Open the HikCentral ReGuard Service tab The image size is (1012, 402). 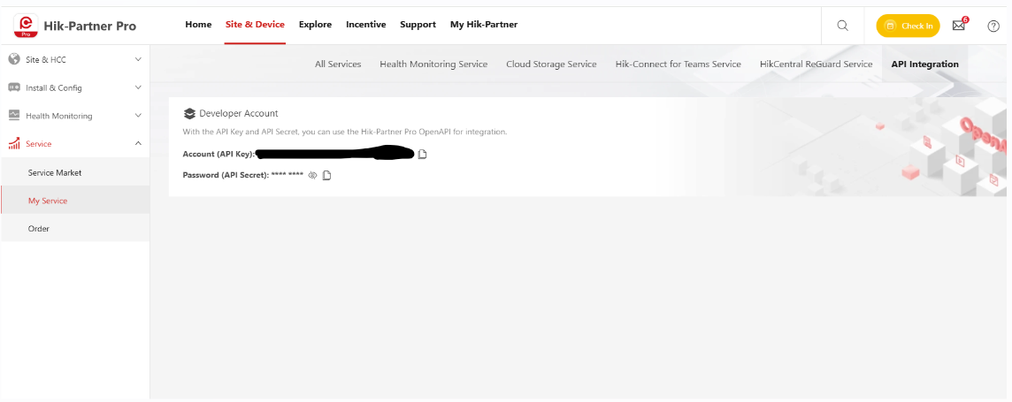click(816, 64)
